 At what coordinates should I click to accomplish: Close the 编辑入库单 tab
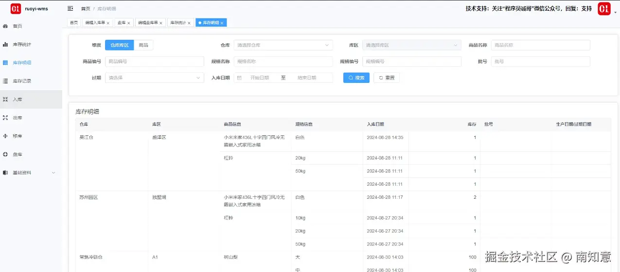pyautogui.click(x=108, y=23)
